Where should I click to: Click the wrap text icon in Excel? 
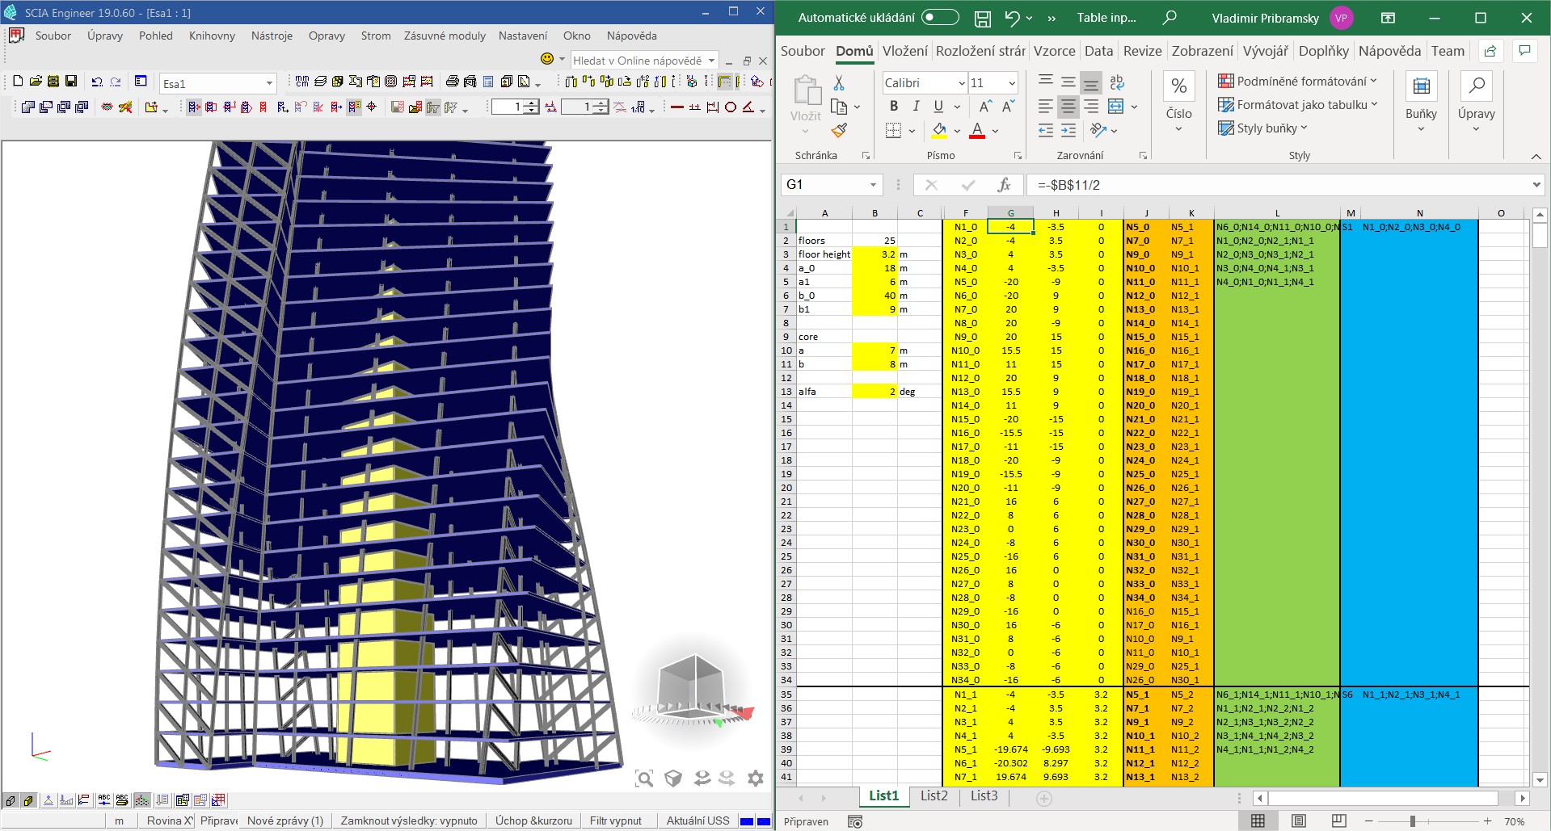click(1117, 82)
